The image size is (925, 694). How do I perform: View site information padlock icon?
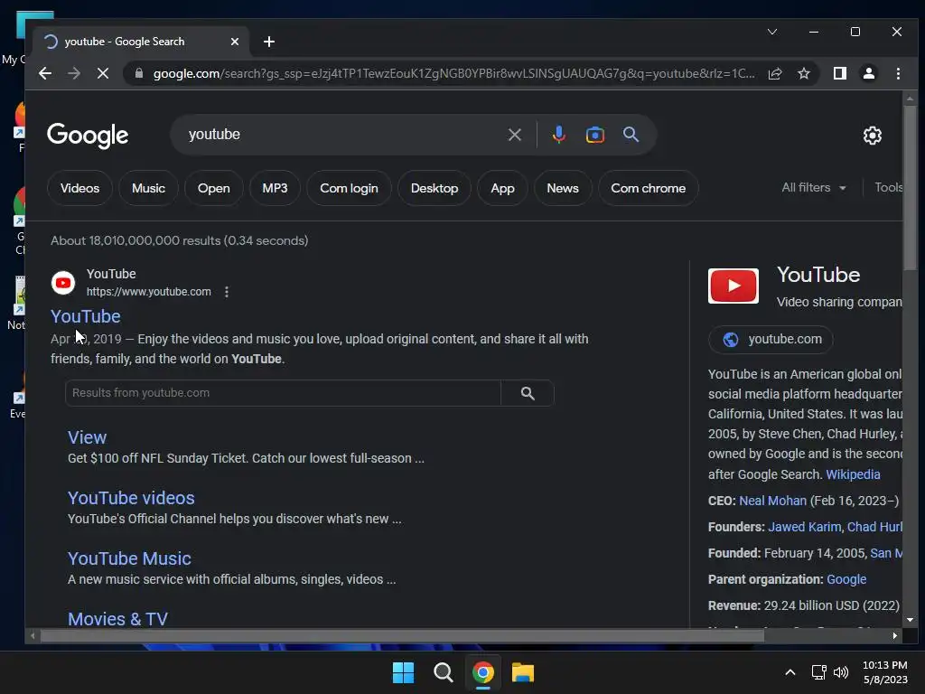point(138,73)
